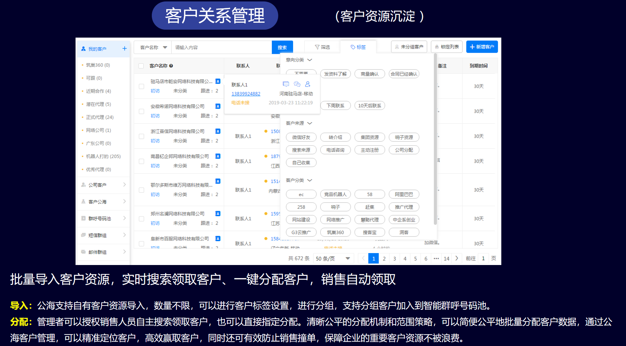Switch to the 筛选 filter tab
This screenshot has width=626, height=346.
(322, 47)
